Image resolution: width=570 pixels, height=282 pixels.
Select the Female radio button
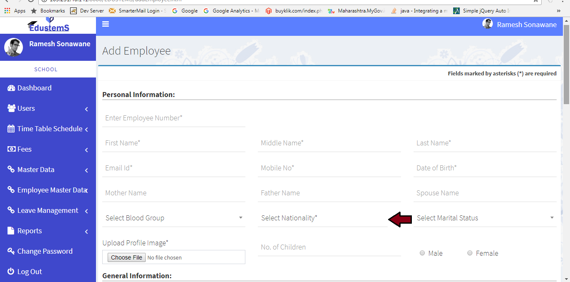pyautogui.click(x=470, y=253)
